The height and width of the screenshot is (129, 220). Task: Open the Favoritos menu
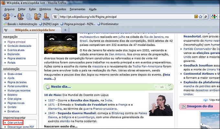pos(60,9)
